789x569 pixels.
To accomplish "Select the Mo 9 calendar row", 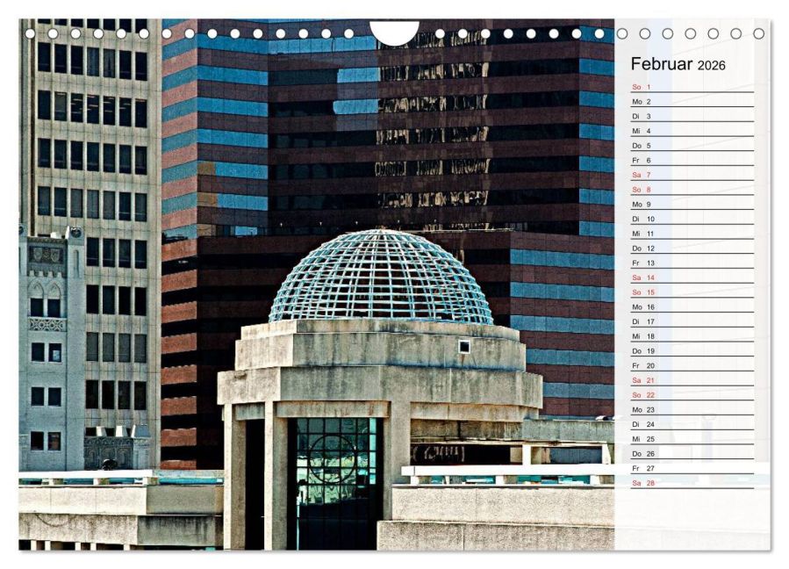I will [692, 205].
